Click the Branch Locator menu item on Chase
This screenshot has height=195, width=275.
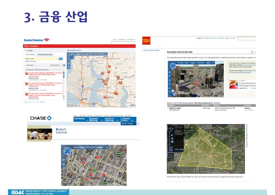(128, 123)
